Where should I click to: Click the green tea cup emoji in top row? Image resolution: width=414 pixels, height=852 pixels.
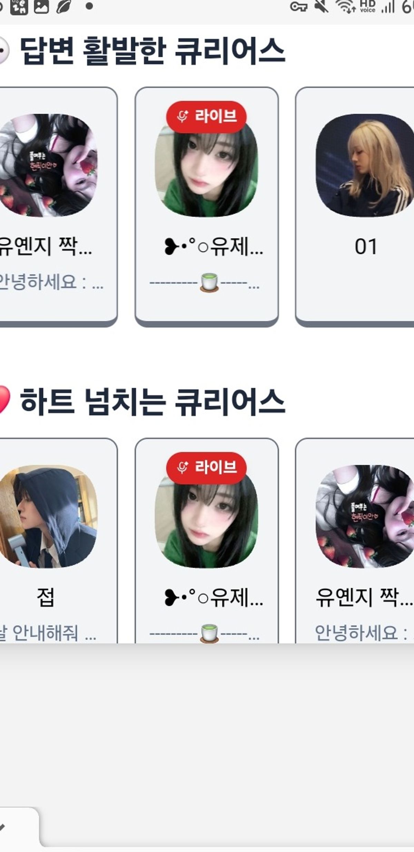(x=209, y=282)
